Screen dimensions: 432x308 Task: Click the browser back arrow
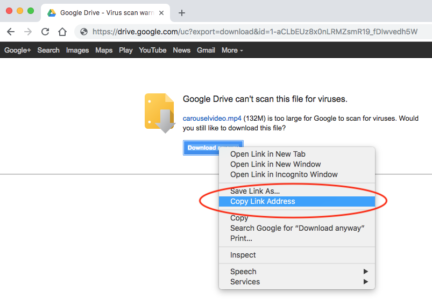(x=11, y=32)
